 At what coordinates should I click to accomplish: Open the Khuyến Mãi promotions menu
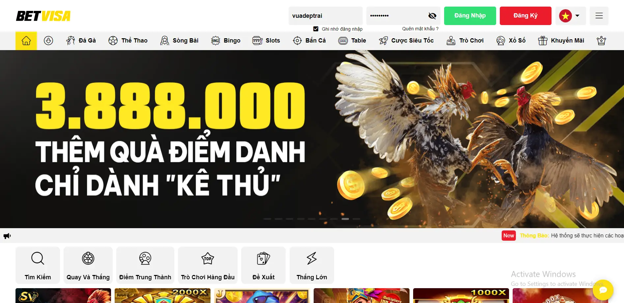point(561,41)
